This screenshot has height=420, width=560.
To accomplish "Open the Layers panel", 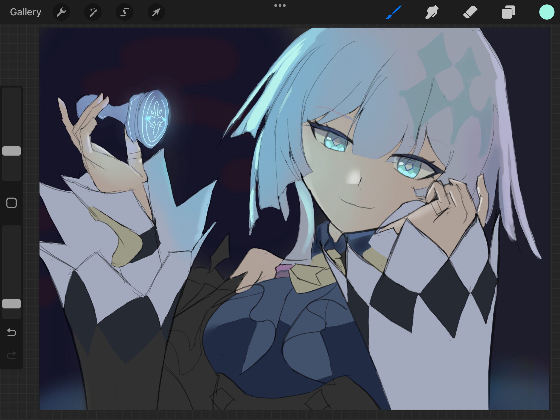I will pos(509,12).
